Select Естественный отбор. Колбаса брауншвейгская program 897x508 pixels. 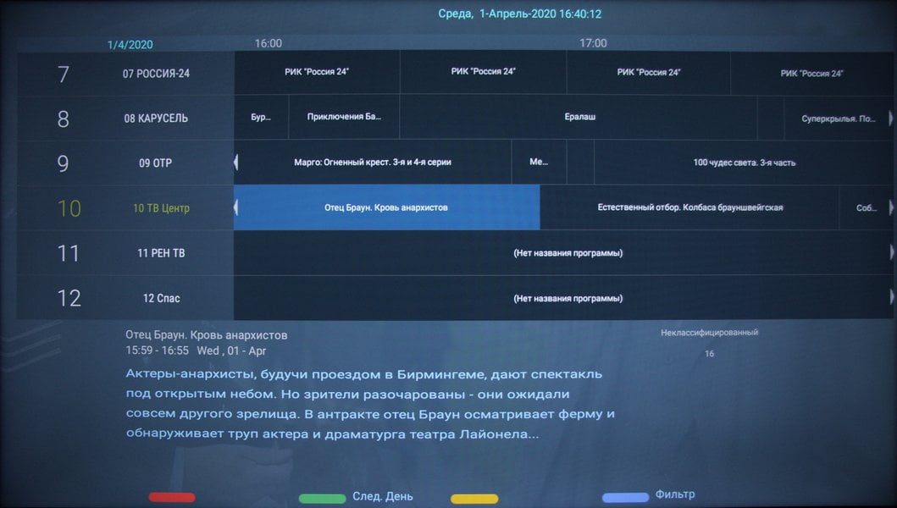[x=689, y=207]
